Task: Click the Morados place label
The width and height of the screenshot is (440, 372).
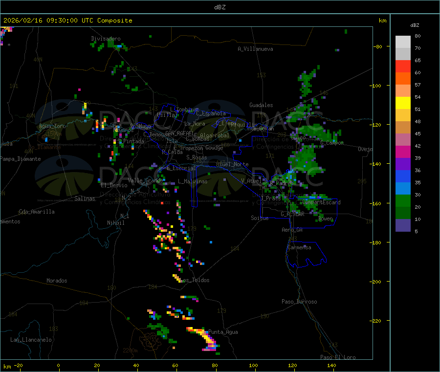Action: [57, 281]
